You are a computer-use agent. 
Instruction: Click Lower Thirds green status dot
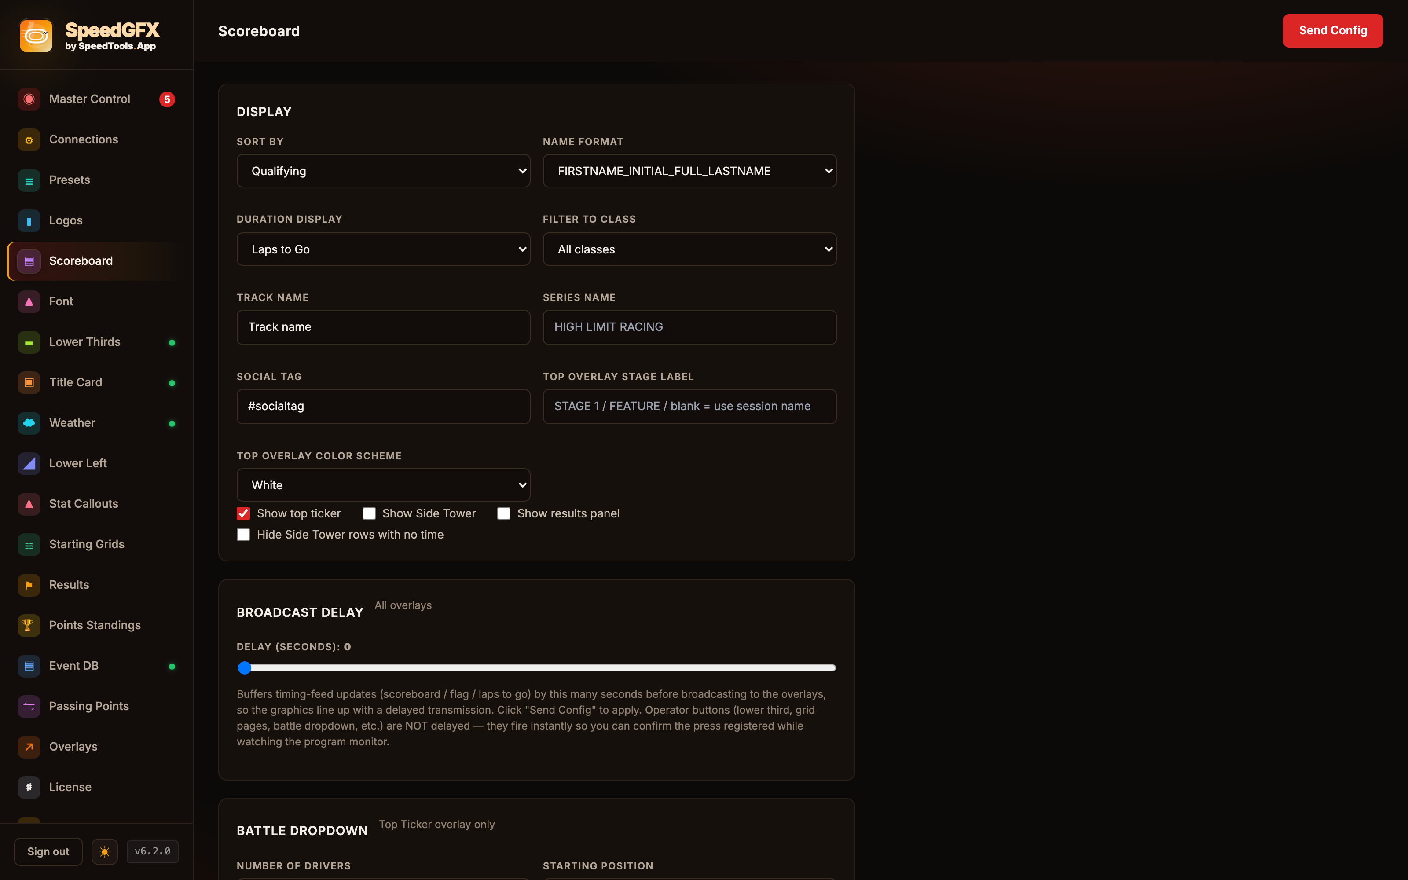click(x=172, y=343)
